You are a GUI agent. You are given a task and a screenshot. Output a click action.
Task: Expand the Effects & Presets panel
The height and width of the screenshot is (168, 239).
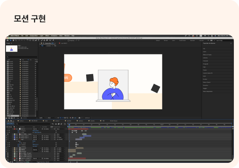207,55
